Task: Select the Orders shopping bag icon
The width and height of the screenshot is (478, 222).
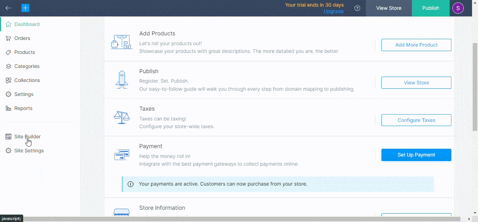Action: [x=8, y=38]
